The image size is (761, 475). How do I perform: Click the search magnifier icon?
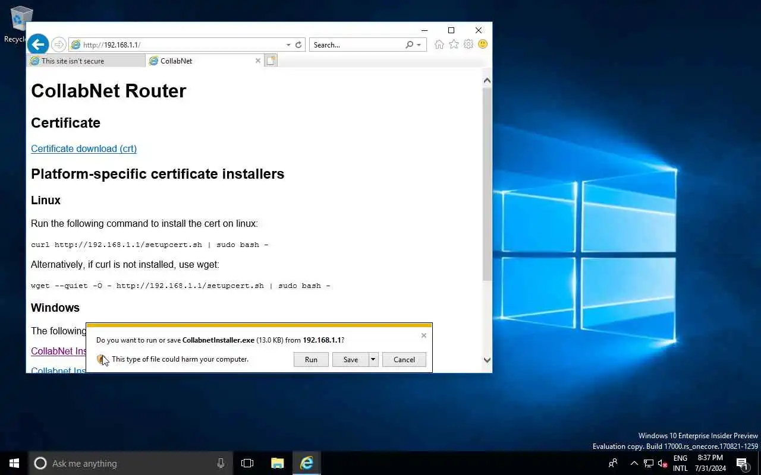tap(409, 45)
